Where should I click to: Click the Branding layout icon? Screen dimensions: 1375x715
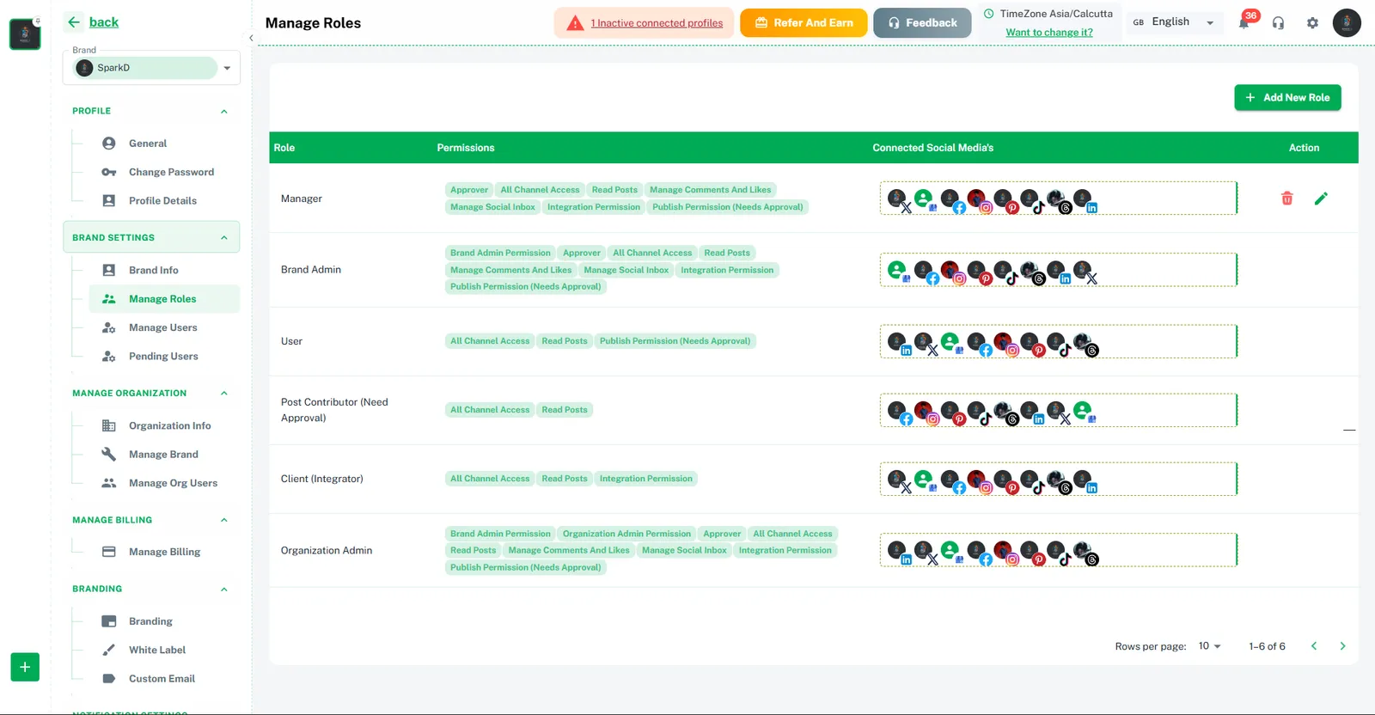[109, 621]
